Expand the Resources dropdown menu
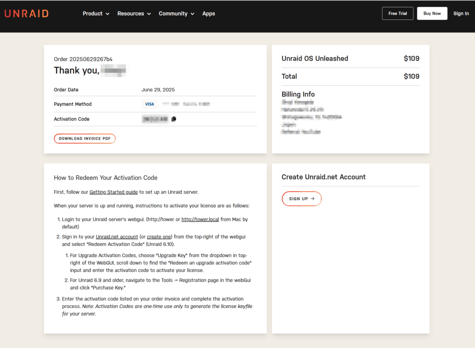Viewport: 475px width, 348px height. pyautogui.click(x=134, y=13)
